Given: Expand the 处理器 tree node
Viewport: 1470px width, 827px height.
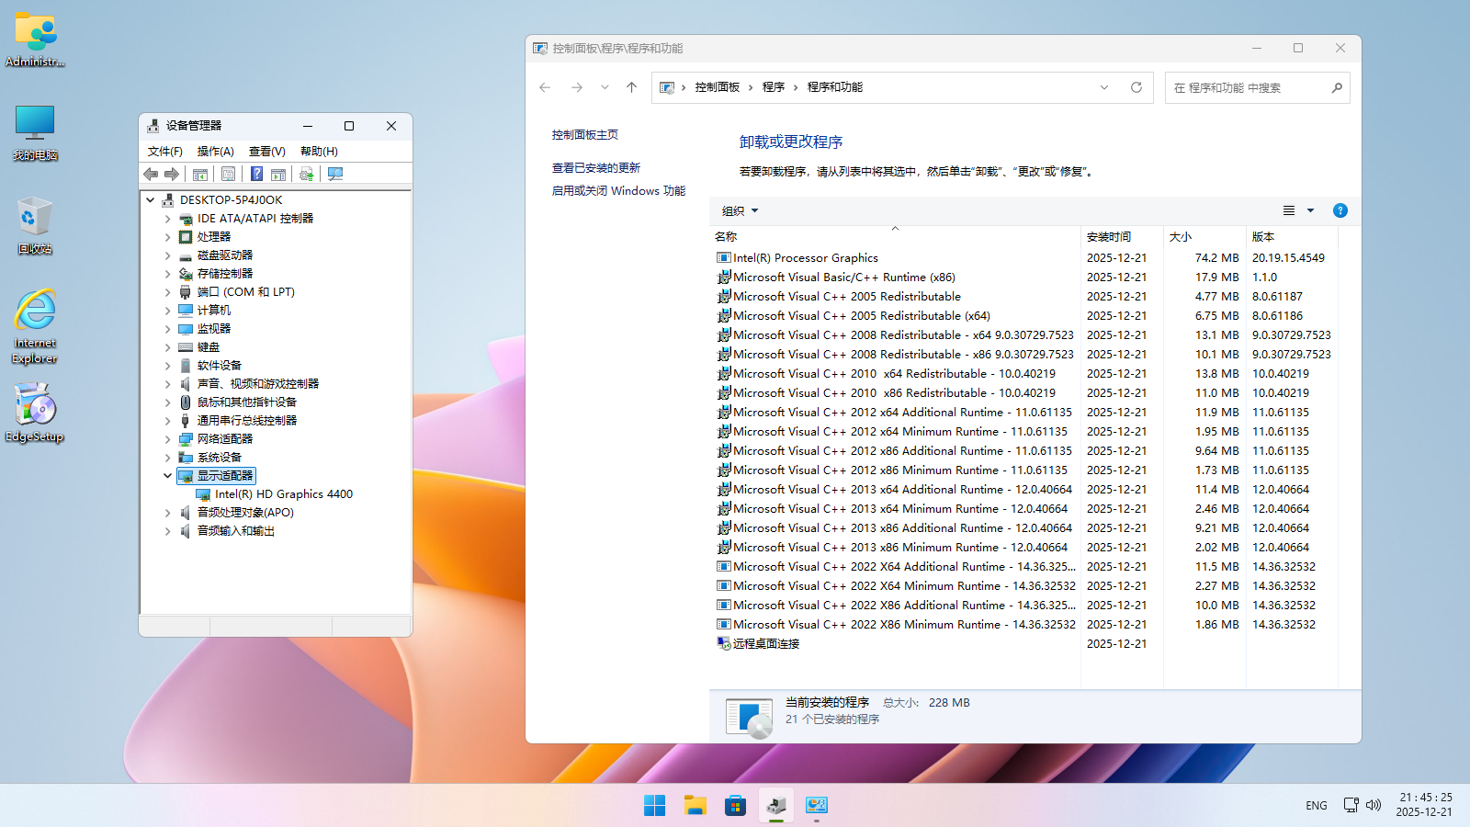Looking at the screenshot, I should pyautogui.click(x=167, y=237).
